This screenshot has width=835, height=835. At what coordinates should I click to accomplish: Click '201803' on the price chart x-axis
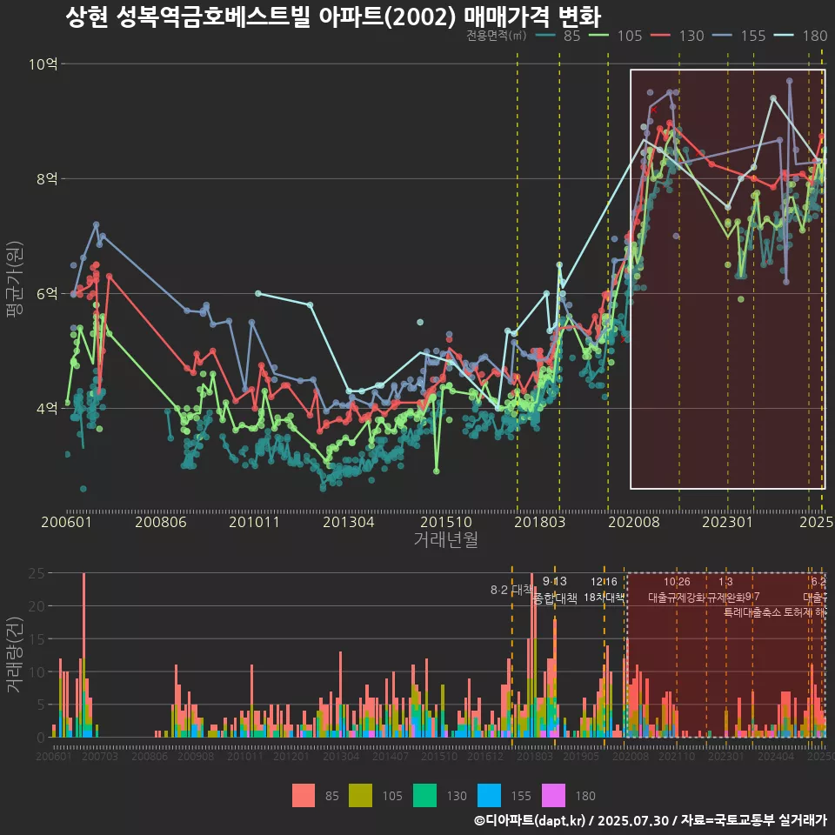coord(540,522)
